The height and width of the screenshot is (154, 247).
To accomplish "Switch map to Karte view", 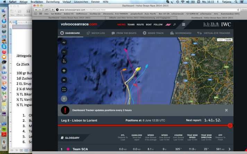I will tap(221, 40).
